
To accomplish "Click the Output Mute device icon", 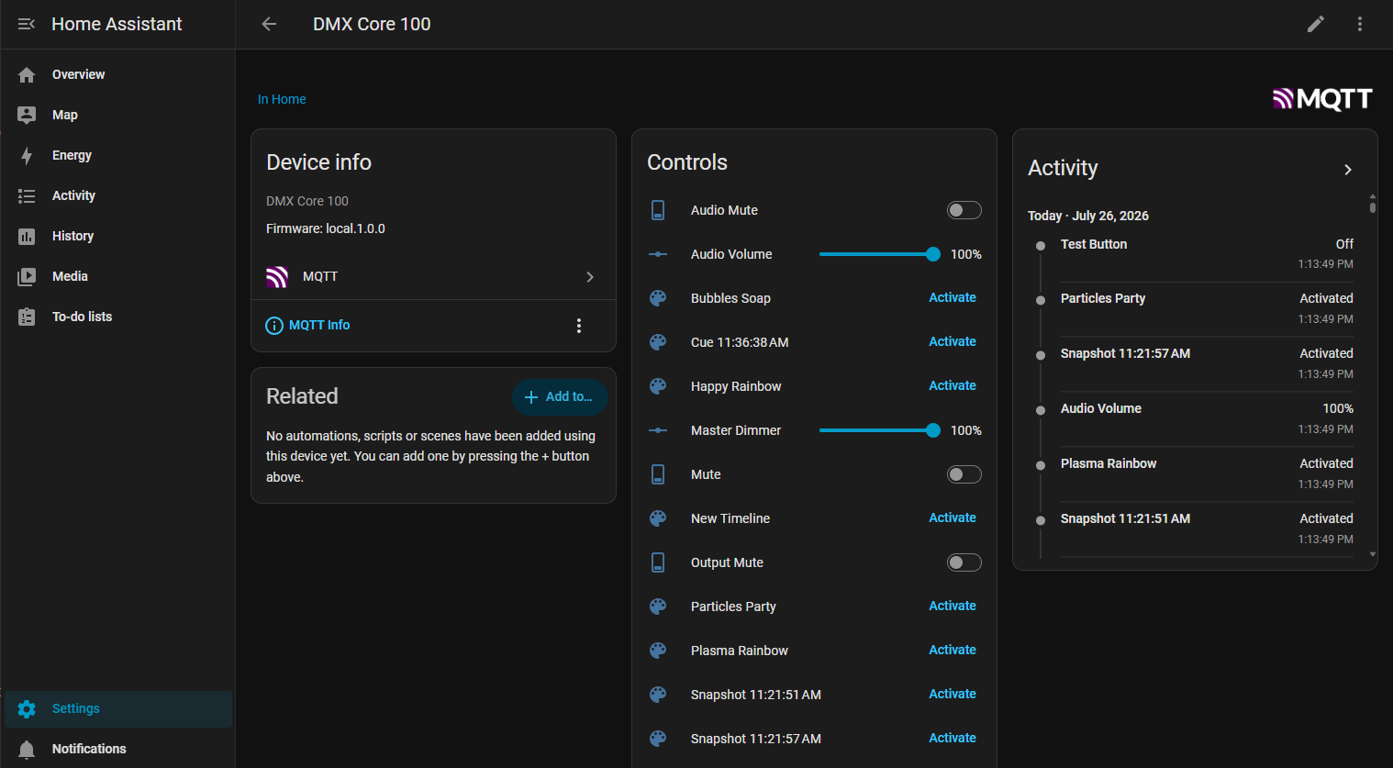I will 658,562.
